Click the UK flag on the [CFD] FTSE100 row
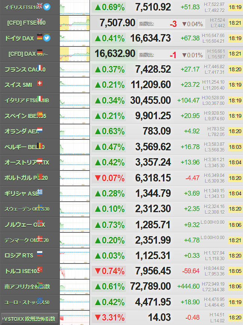 (40, 21)
